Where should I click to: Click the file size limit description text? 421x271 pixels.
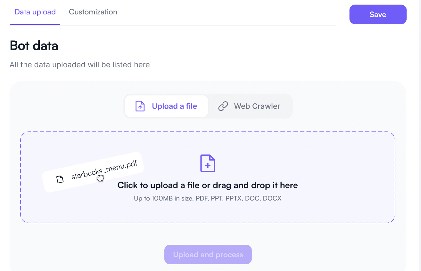(x=208, y=198)
